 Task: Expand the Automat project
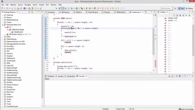coord(3,15)
